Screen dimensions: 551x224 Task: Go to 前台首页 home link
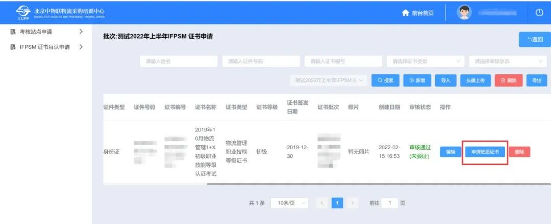pyautogui.click(x=418, y=13)
